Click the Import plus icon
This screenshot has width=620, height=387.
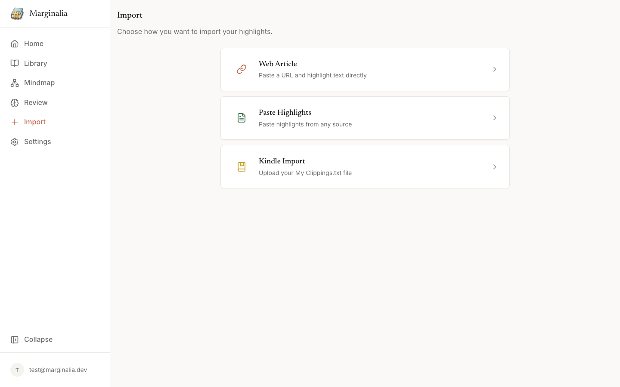click(15, 122)
